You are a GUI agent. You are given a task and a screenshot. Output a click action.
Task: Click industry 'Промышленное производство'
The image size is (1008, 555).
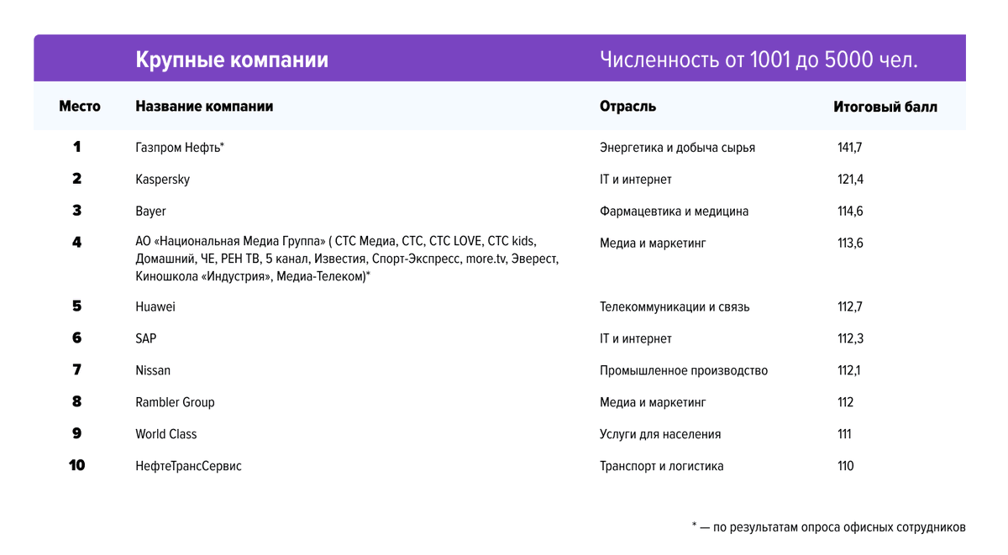coord(684,370)
